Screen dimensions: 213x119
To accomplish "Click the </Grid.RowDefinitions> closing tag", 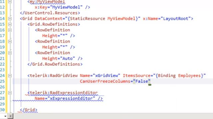I will coord(55,64).
